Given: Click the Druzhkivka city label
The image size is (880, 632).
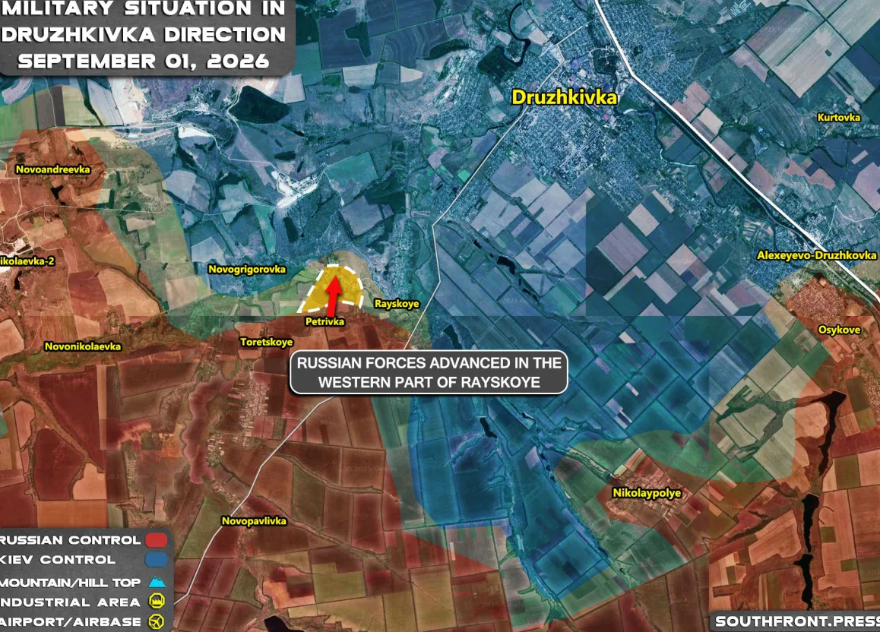Looking at the screenshot, I should point(564,97).
